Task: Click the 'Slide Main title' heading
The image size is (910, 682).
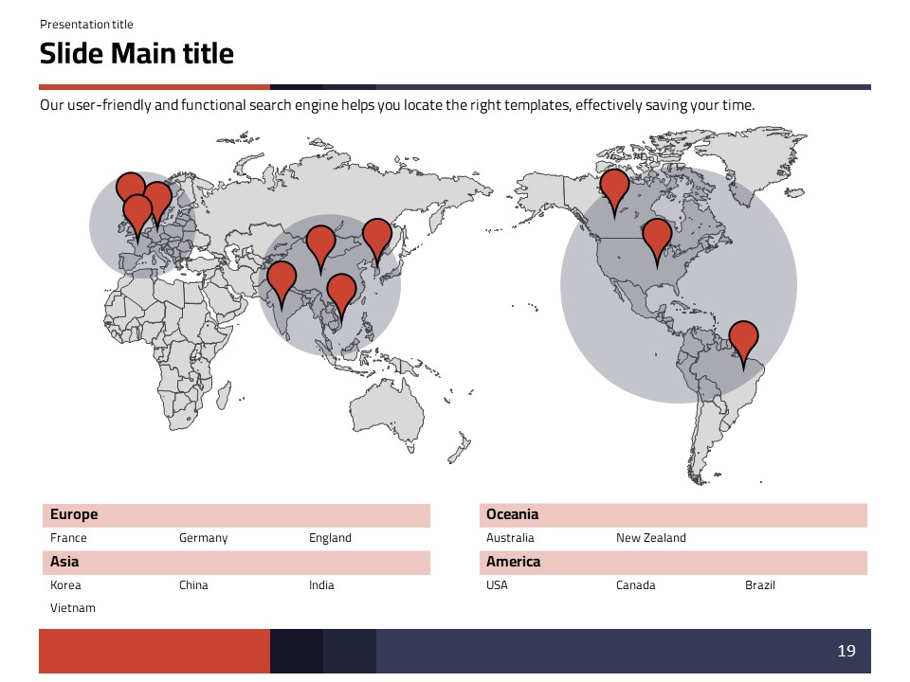Action: click(x=136, y=54)
